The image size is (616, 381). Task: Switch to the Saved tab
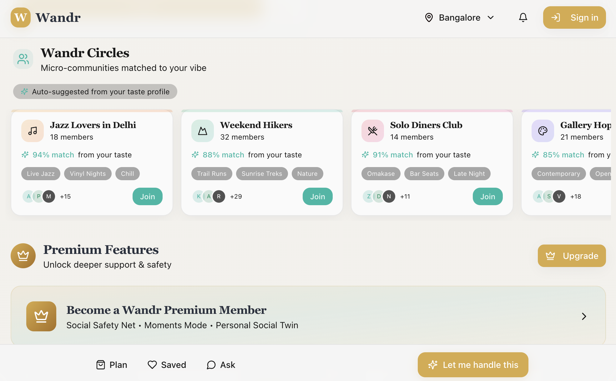coord(167,364)
